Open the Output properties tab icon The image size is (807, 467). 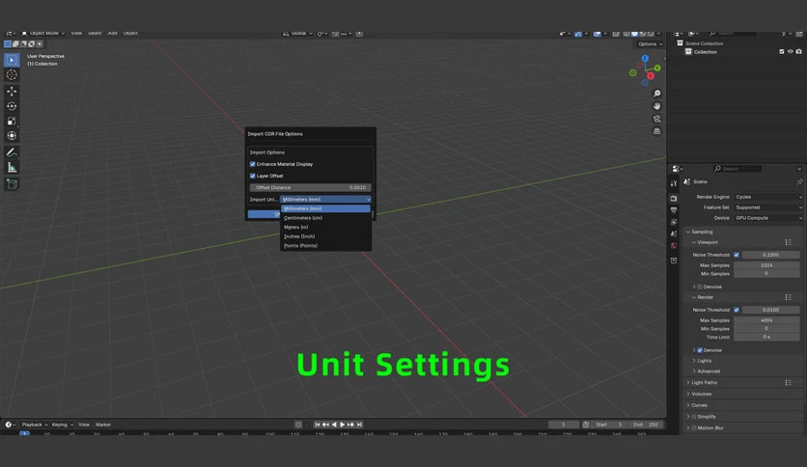(x=674, y=209)
